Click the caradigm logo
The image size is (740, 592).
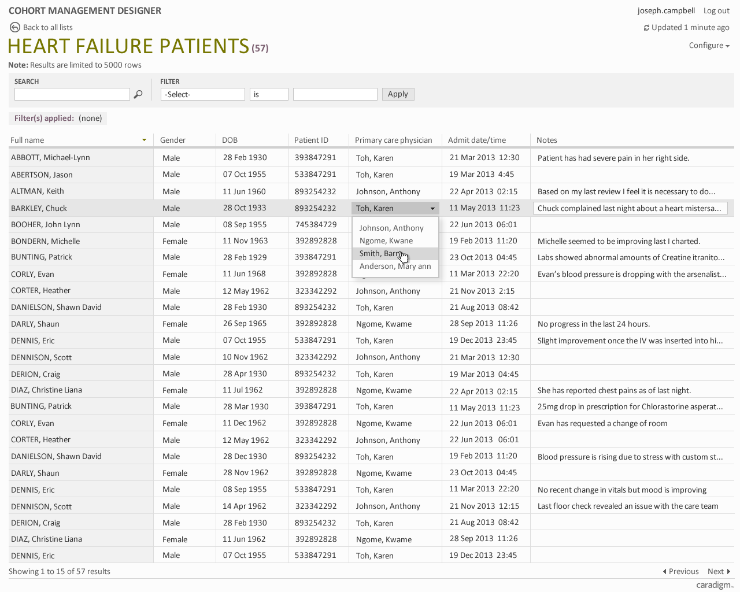pyautogui.click(x=715, y=585)
